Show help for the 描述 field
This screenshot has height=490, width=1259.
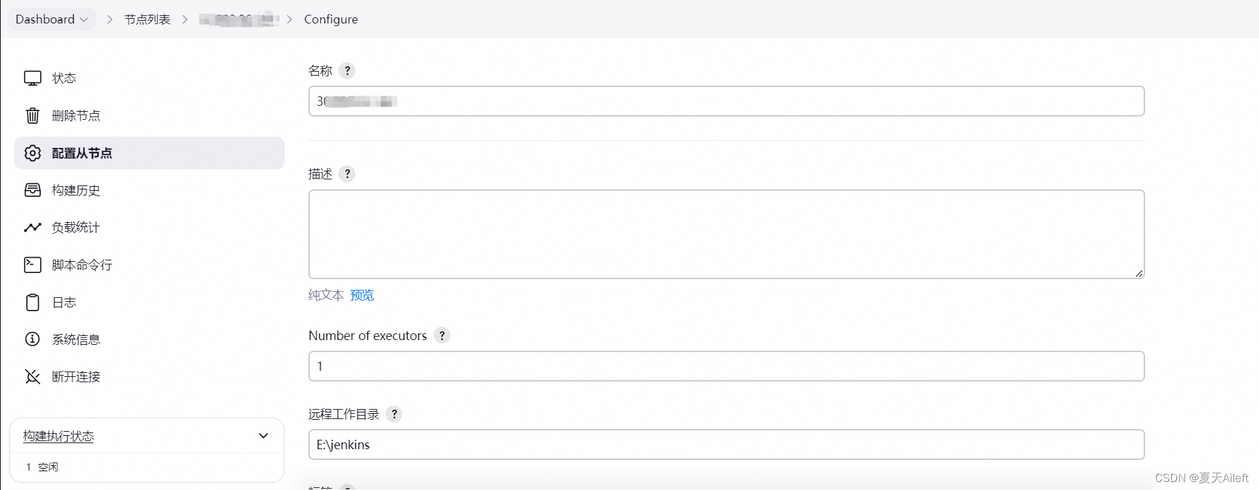coord(347,174)
